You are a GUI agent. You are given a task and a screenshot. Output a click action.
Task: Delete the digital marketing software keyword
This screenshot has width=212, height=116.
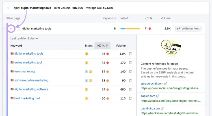130,89
